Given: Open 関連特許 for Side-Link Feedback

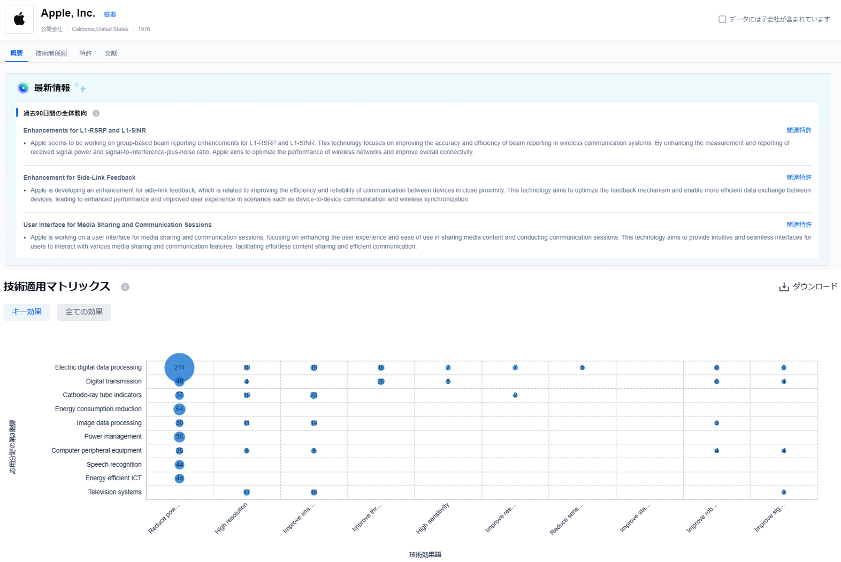Looking at the screenshot, I should pyautogui.click(x=799, y=178).
